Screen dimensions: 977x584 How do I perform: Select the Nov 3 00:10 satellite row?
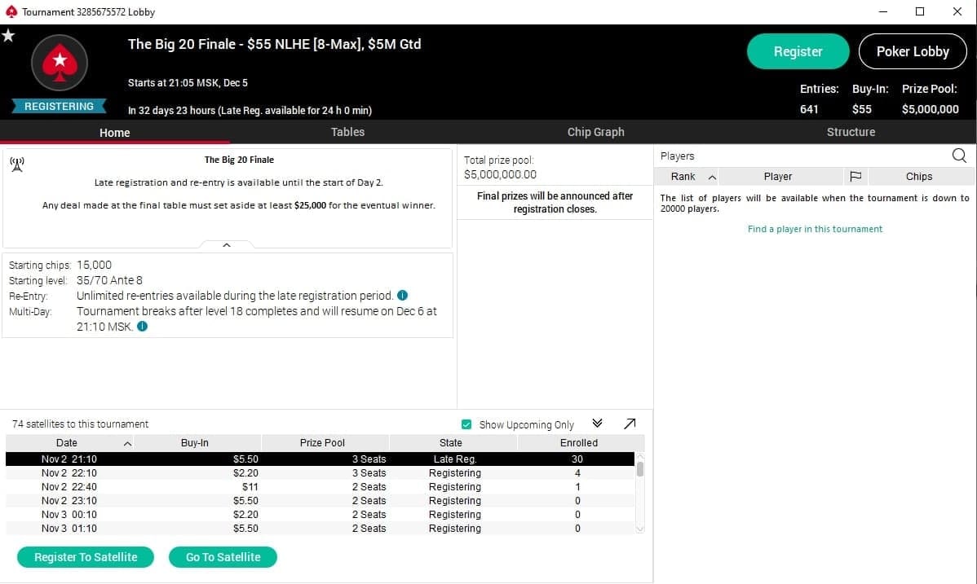click(x=320, y=514)
